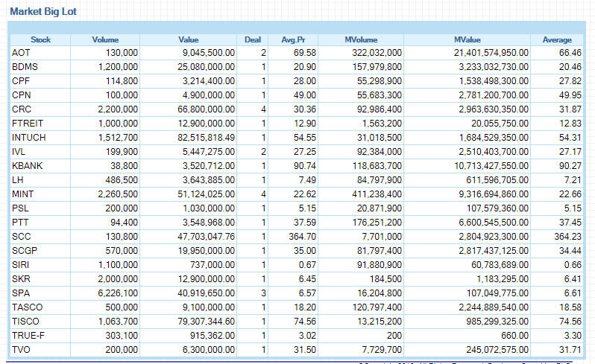Image resolution: width=595 pixels, height=364 pixels.
Task: Click the Avg.Pr column header
Action: coord(293,39)
